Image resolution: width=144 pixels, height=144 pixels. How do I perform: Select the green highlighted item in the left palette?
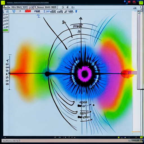6,30
